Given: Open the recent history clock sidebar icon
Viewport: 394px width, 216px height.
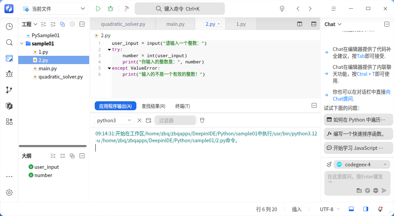Looking at the screenshot, I should pos(9,27).
